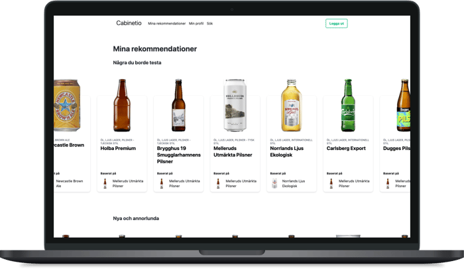This screenshot has width=464, height=269.
Task: Click Newcastle Brown Ale based-on link
Action: tap(69, 184)
